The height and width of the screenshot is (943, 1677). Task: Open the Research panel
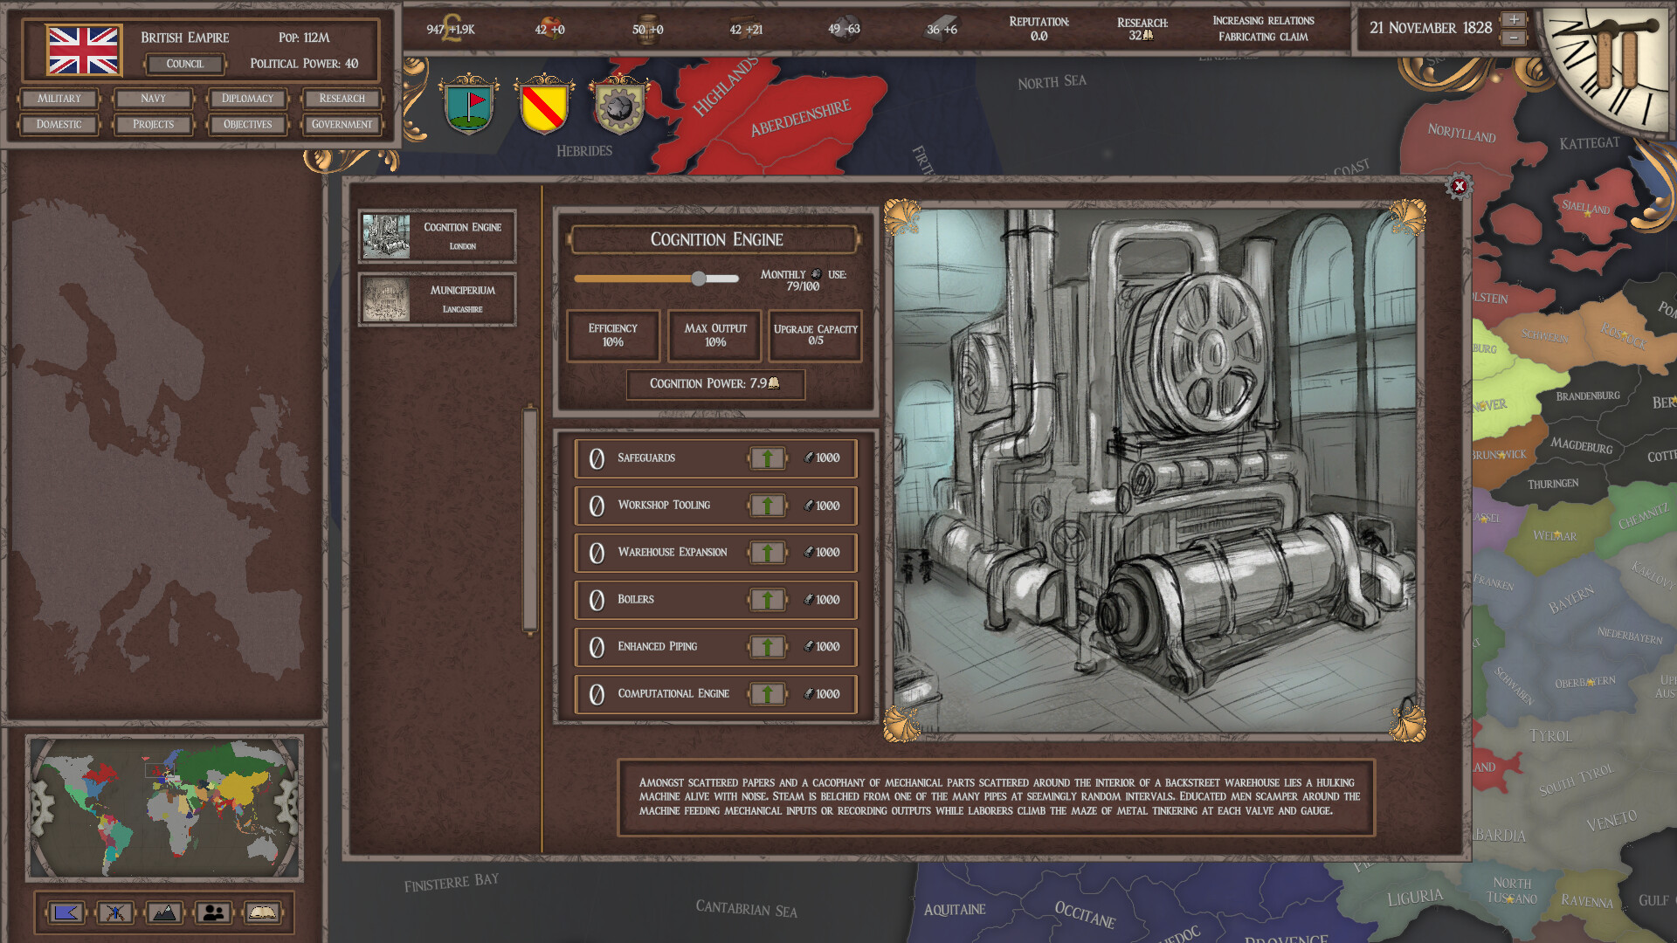(341, 98)
